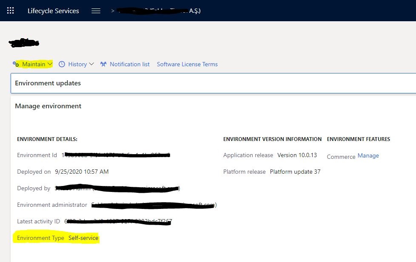The image size is (416, 262).
Task: Click the Notification list people icon
Action: pos(103,64)
